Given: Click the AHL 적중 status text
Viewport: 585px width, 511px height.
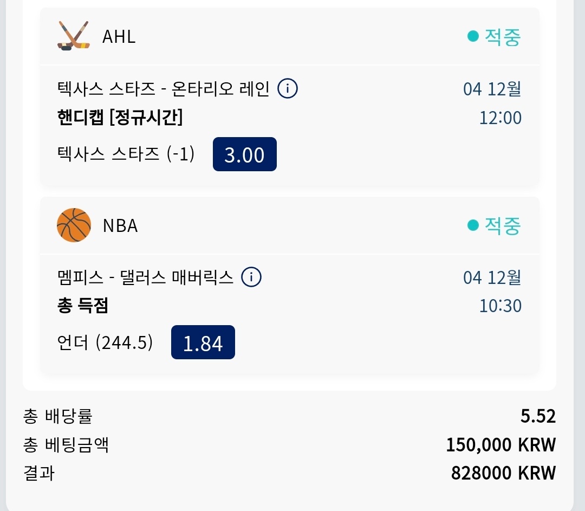Looking at the screenshot, I should coord(502,37).
